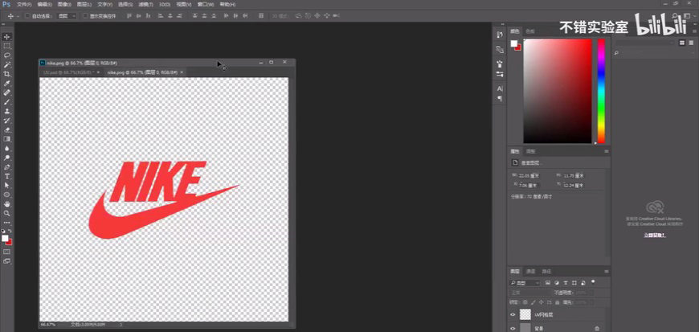Enable Show Transform Controls checkbox
This screenshot has width=699, height=332.
pyautogui.click(x=85, y=16)
